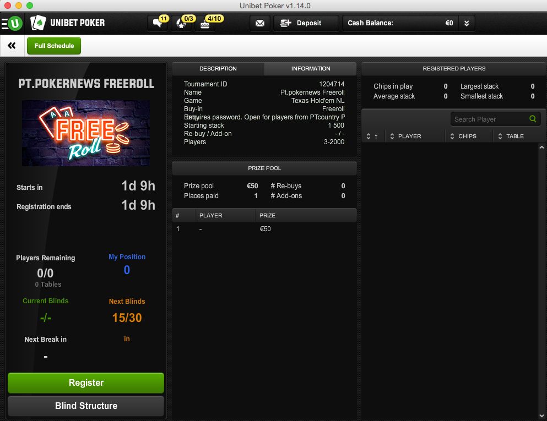Expand the Cash Balance double-chevron dropdown

pos(467,23)
